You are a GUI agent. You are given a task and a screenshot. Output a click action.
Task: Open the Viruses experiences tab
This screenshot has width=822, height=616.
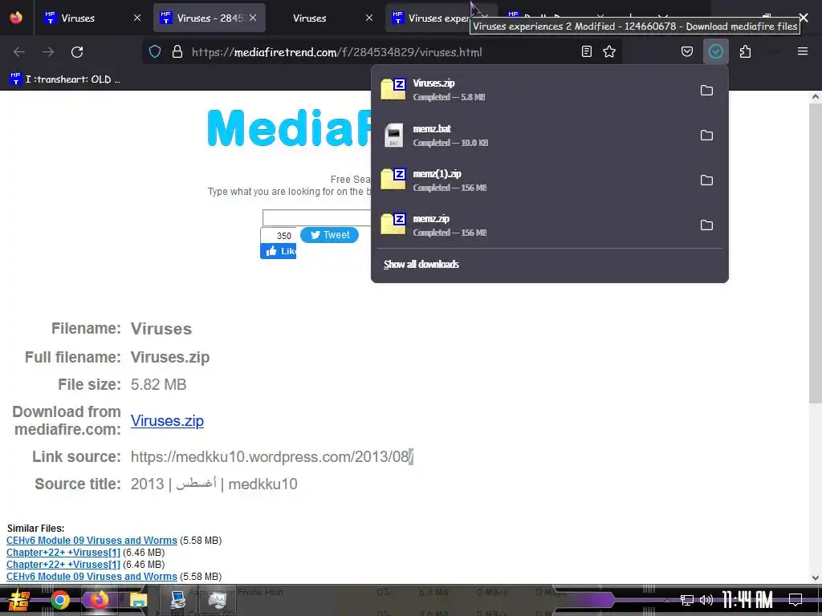(430, 18)
